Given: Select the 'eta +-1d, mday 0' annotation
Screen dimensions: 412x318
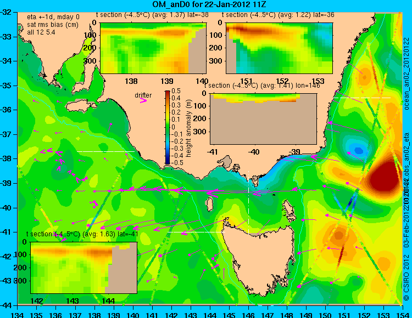Looking at the screenshot, I should (53, 17).
